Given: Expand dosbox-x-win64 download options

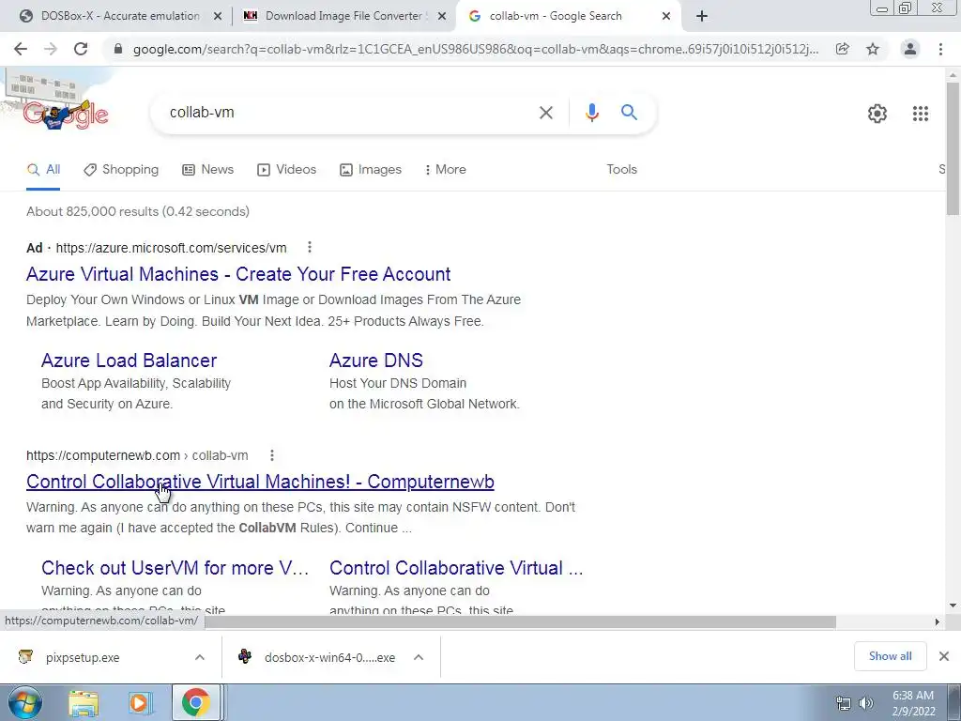Looking at the screenshot, I should point(419,657).
